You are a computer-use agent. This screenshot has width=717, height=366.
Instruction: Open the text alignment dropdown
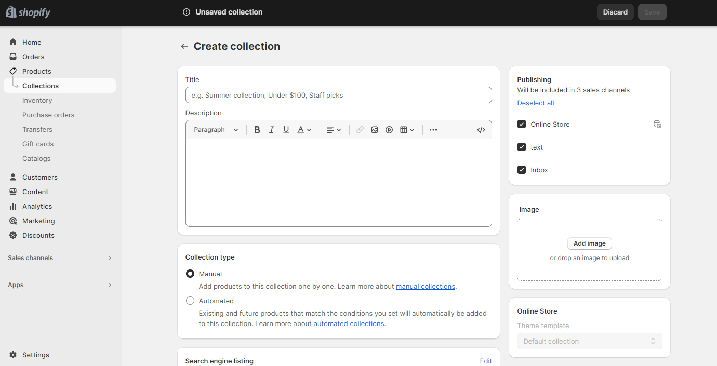(x=333, y=129)
